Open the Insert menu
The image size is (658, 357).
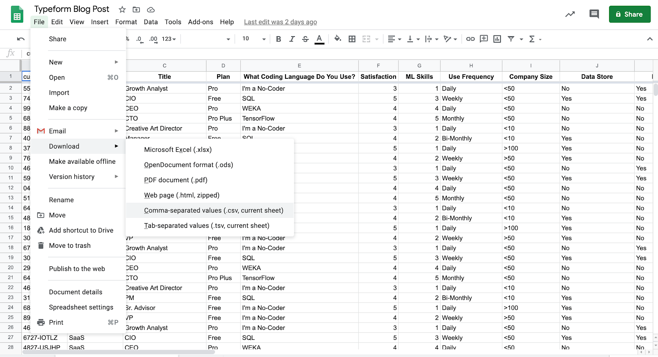click(x=100, y=22)
